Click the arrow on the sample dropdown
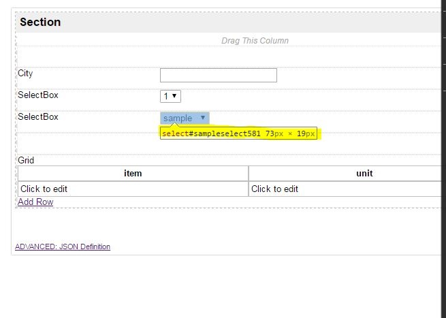 point(202,118)
